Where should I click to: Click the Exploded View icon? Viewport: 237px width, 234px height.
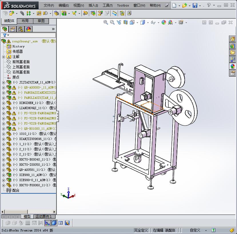pos(100,13)
